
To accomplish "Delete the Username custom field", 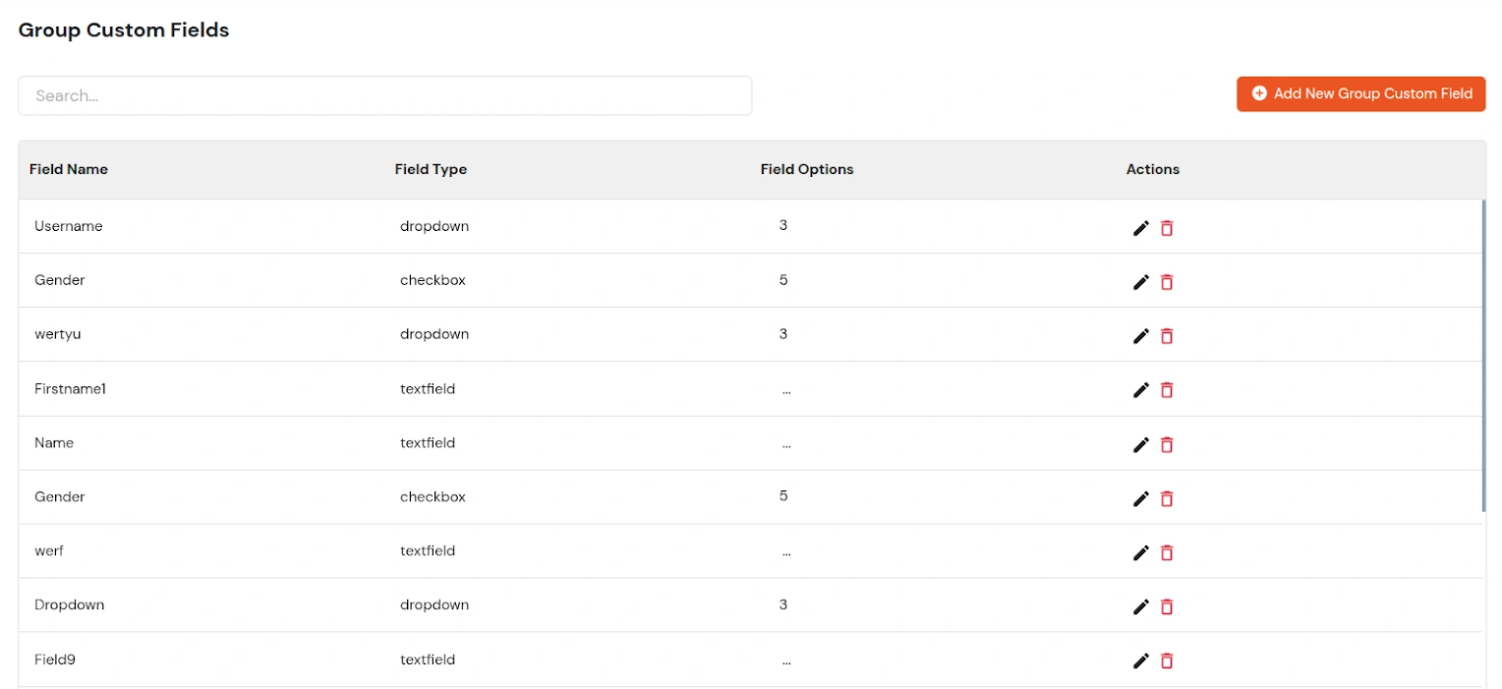I will point(1167,228).
